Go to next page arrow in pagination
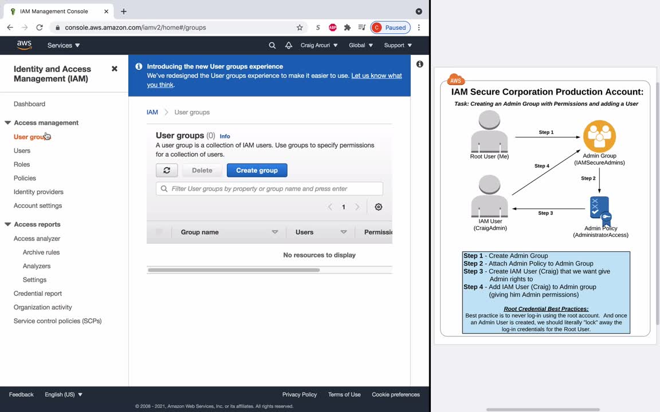The image size is (660, 412). point(357,207)
